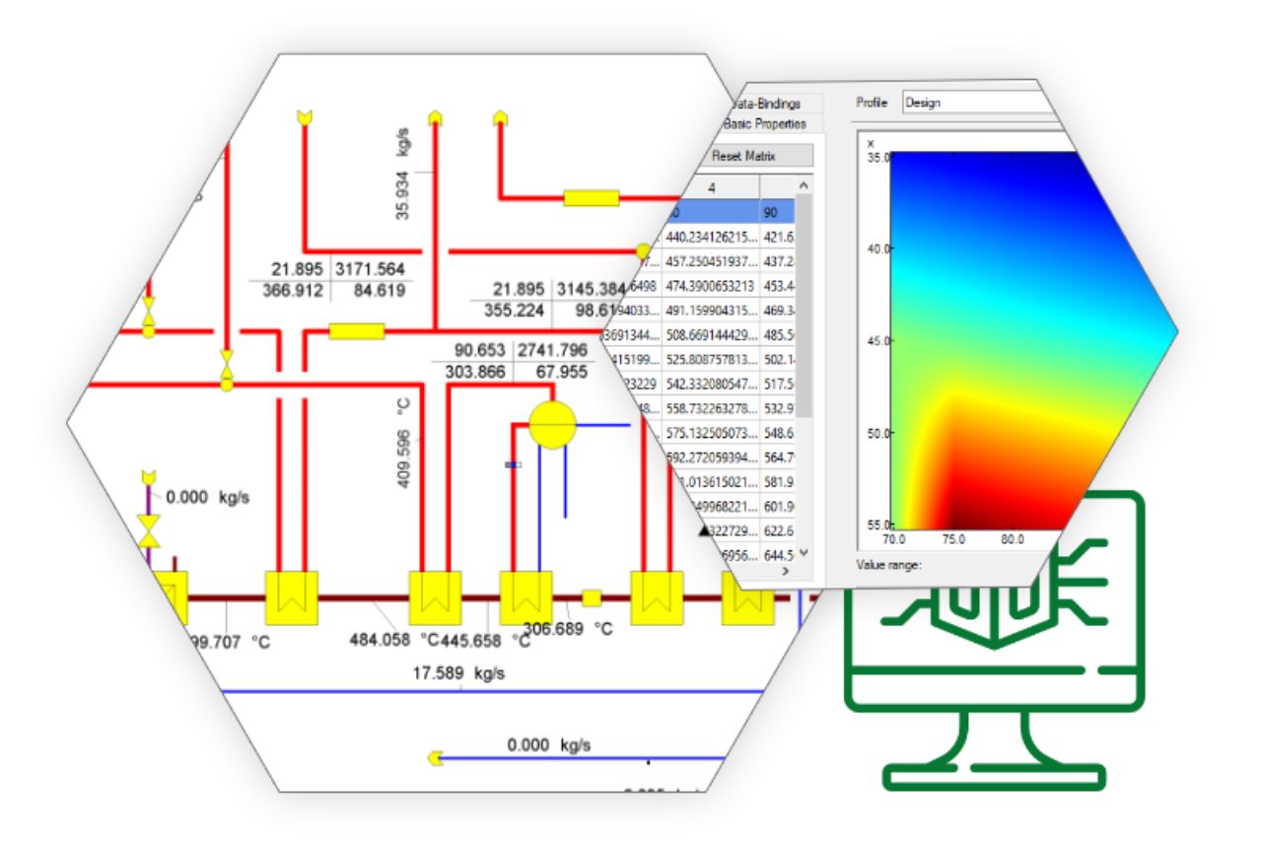Screen dimensions: 1262x842
Task: Select the yellow valve beside 0.000 kg/s label
Action: coord(149,536)
